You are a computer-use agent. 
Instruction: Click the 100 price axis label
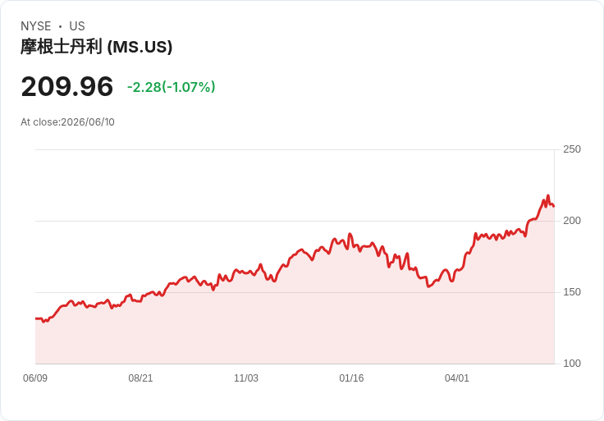click(x=572, y=364)
